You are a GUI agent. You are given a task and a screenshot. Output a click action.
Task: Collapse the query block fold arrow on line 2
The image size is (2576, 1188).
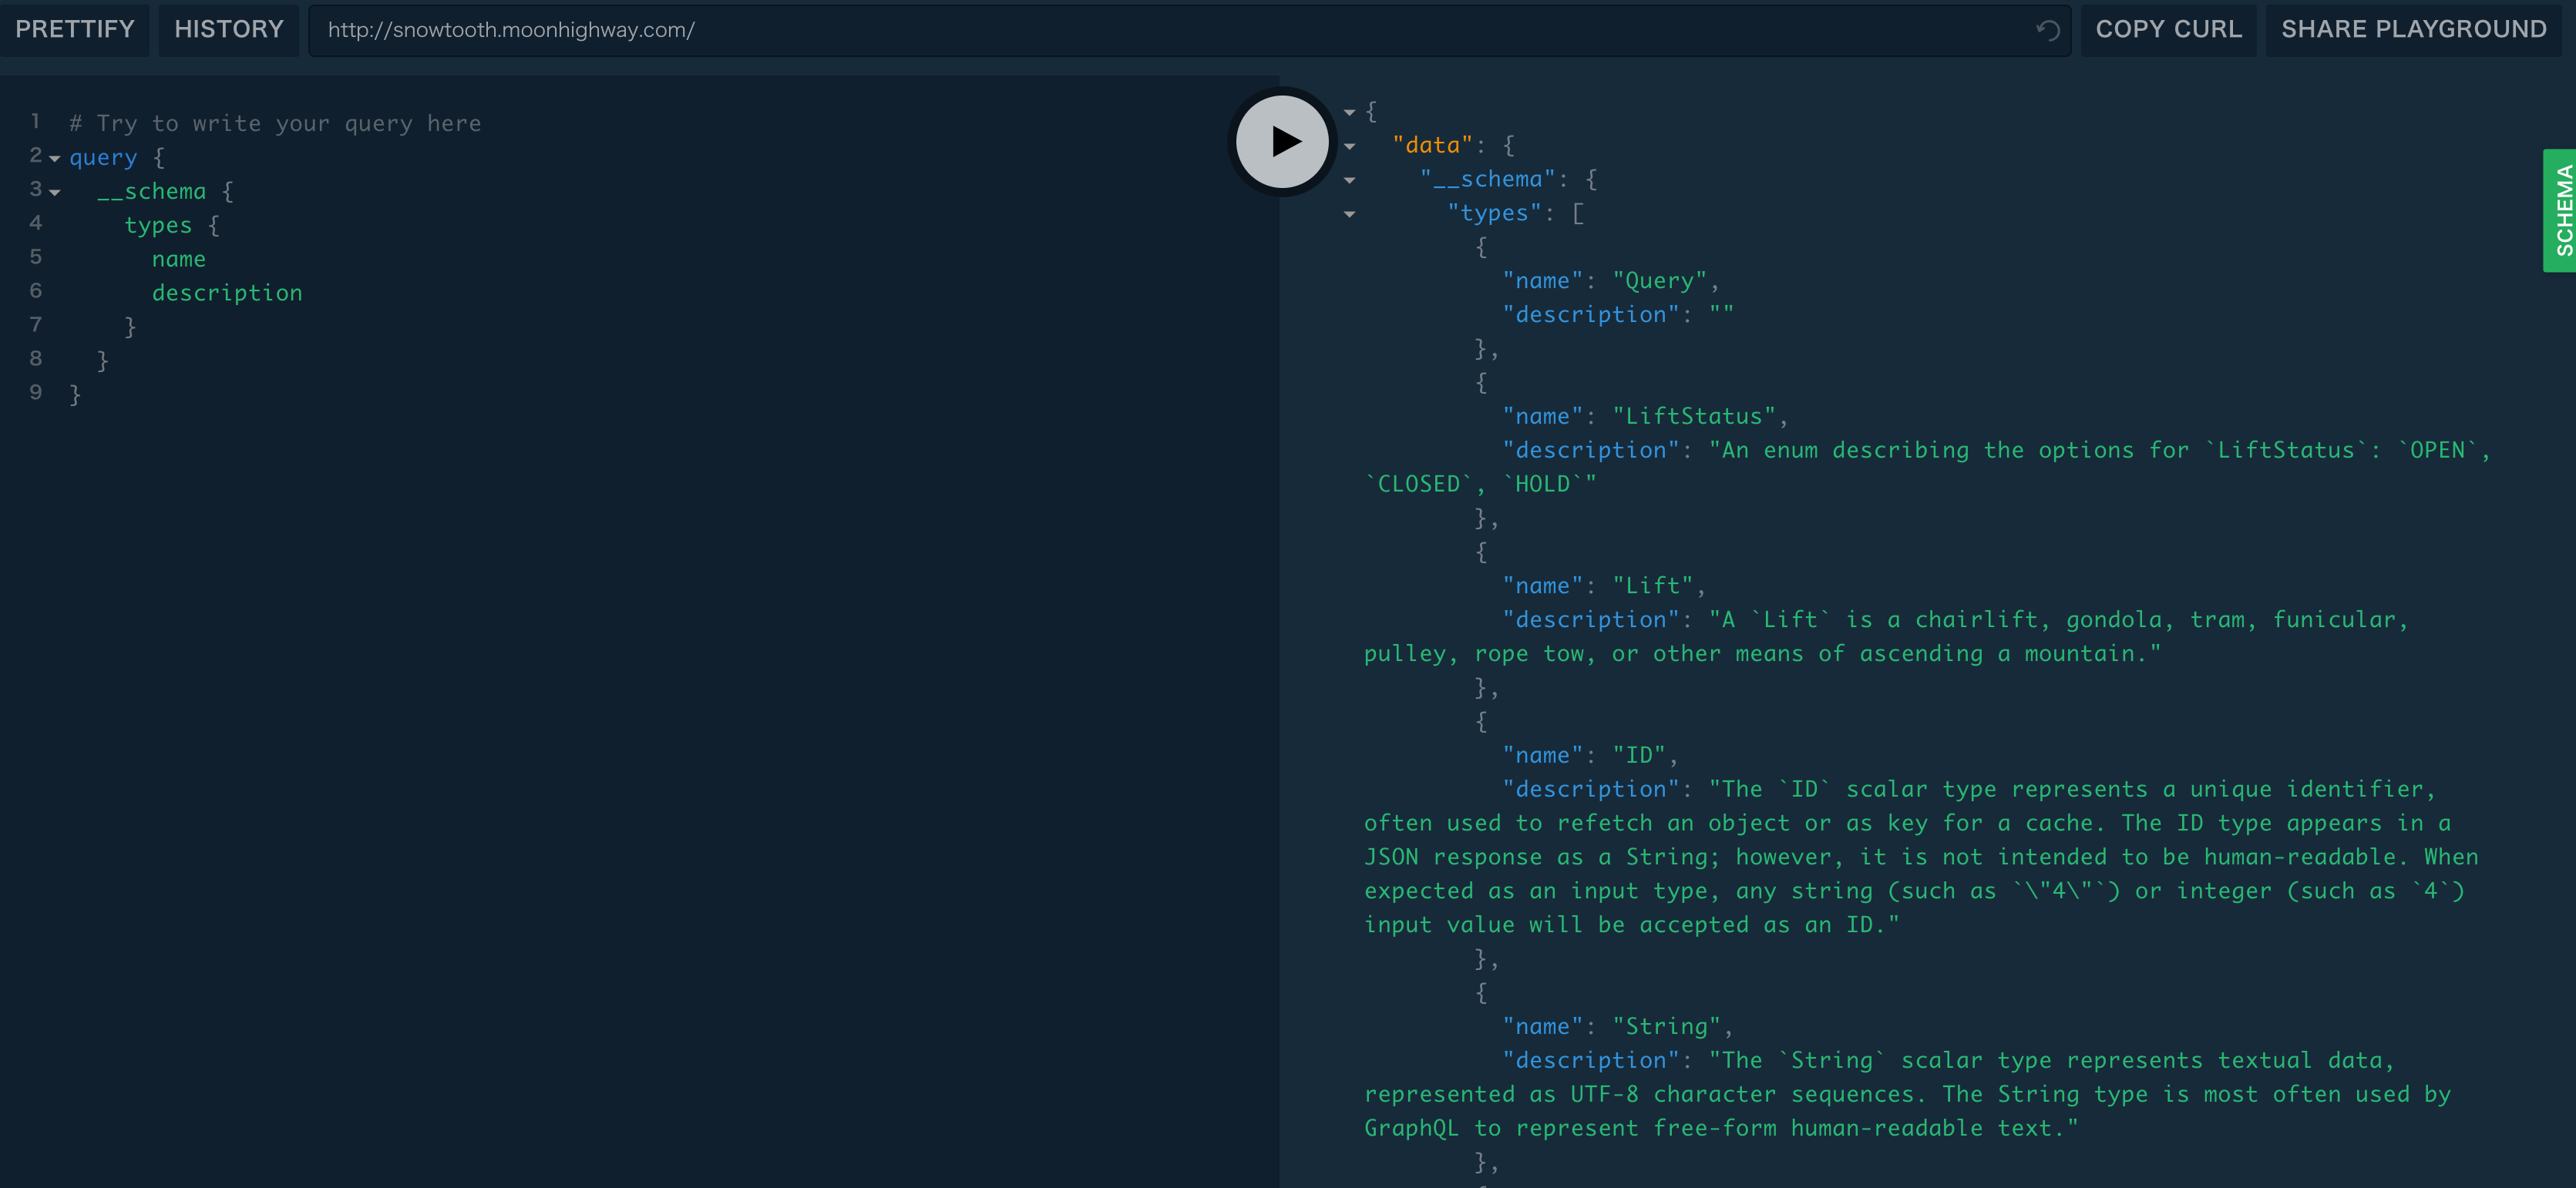(55, 159)
